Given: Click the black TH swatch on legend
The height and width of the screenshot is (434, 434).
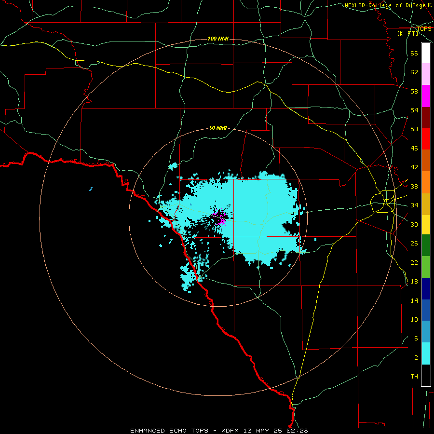Looking at the screenshot, I should point(426,375).
